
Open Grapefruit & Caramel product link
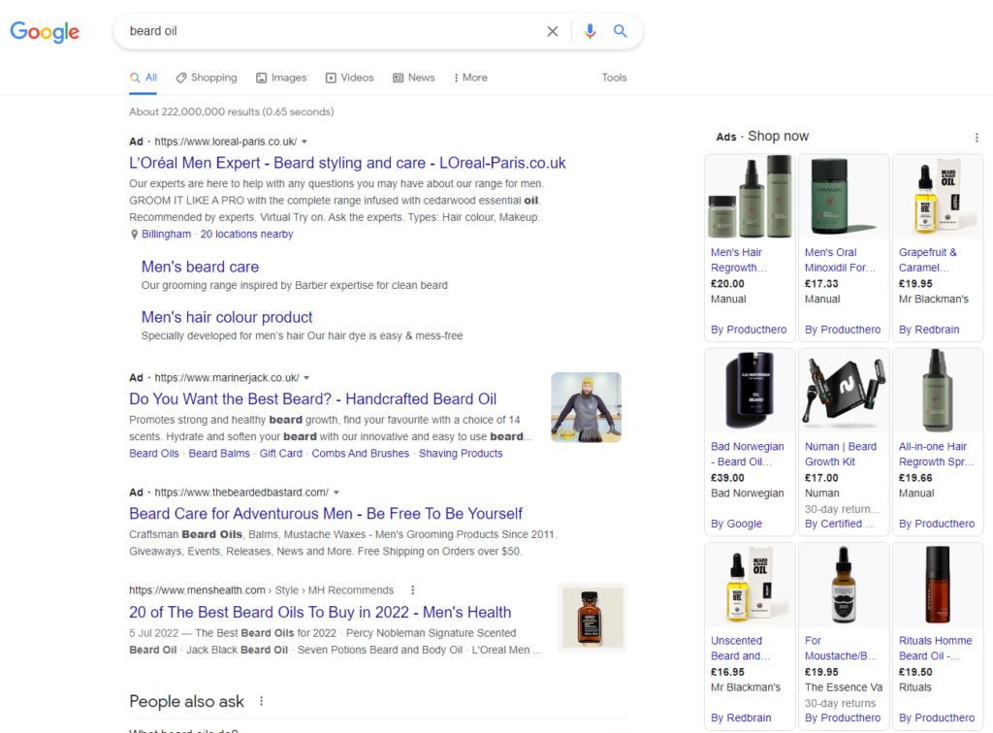[x=928, y=260]
